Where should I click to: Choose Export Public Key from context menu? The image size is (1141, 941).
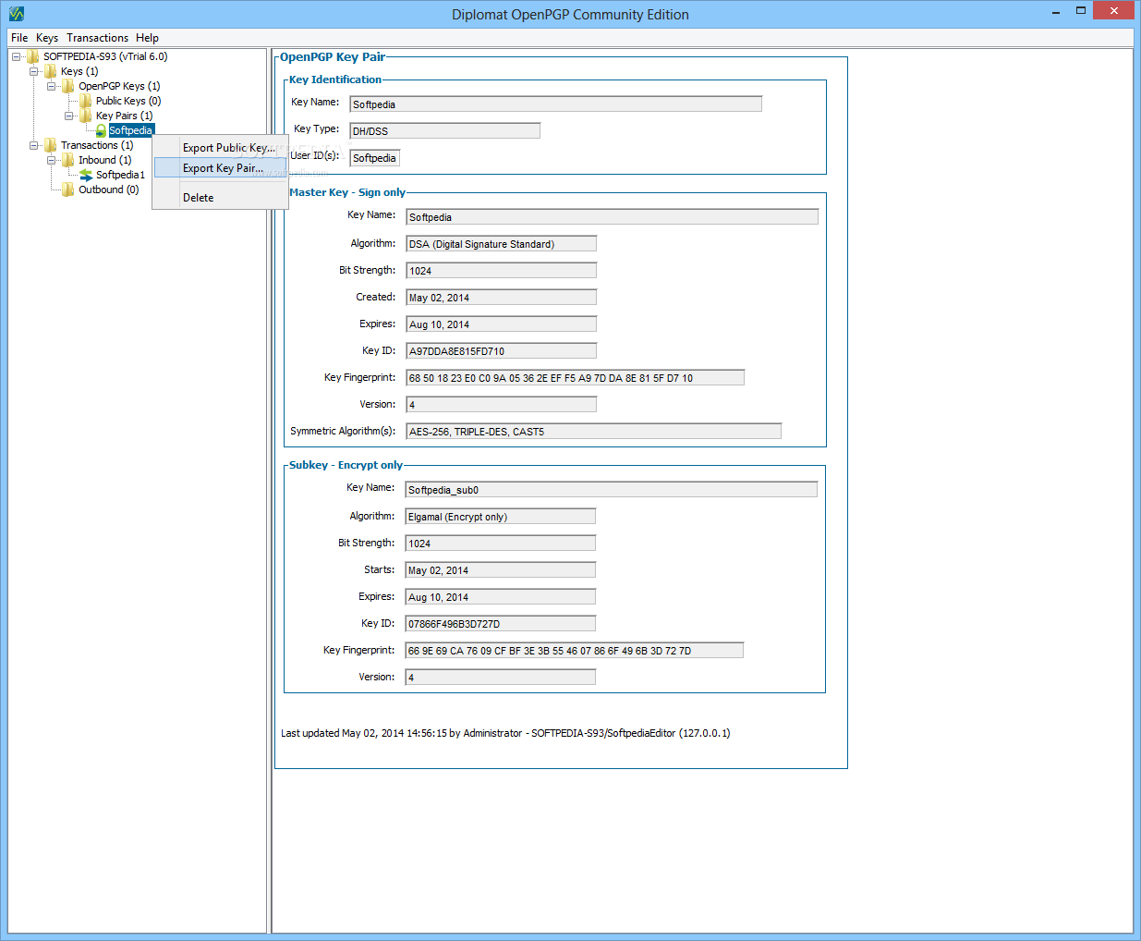tap(221, 148)
